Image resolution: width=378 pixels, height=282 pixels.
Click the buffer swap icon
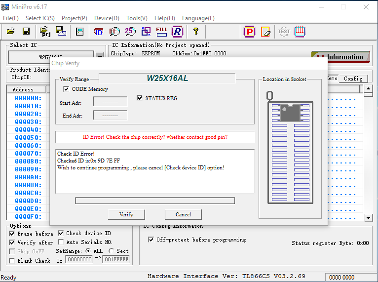pos(146,31)
